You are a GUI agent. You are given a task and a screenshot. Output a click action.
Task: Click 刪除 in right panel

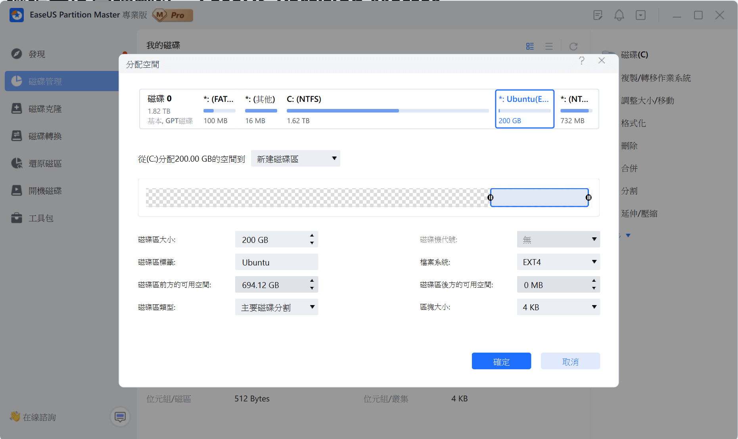629,145
